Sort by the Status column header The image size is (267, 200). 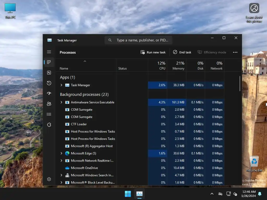point(132,65)
